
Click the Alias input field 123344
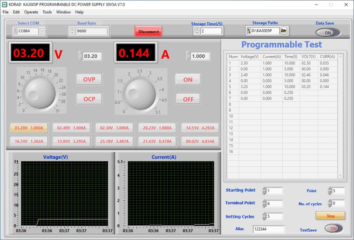coord(269,229)
